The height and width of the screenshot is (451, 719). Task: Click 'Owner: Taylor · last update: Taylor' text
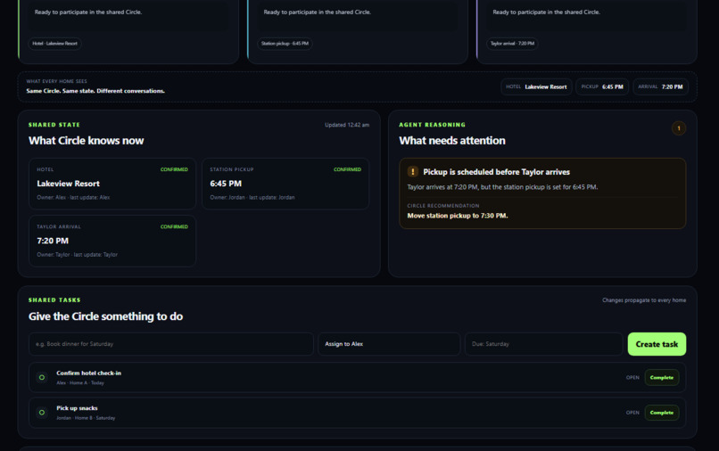point(77,255)
